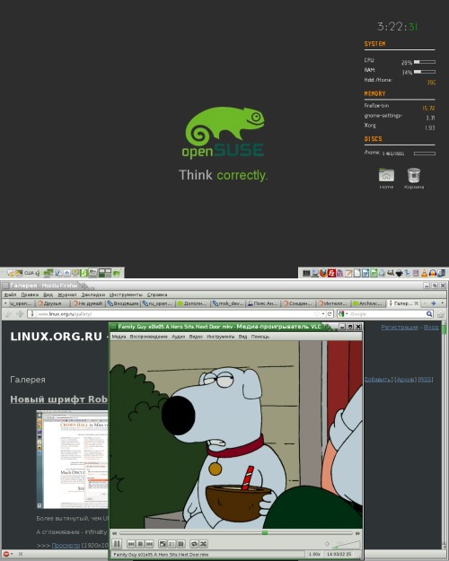Speed up using right seek arrow in VLC
Viewport: 449px width, 561px height.
(357, 533)
